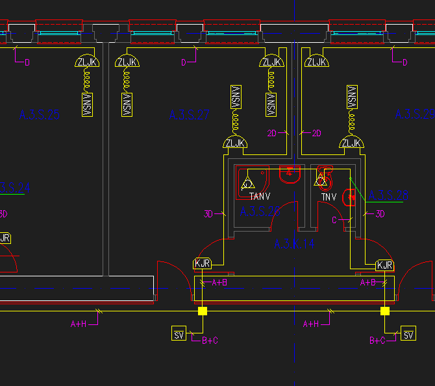Click the rightmost SV box
Viewport: 435px width, 386px height.
pos(408,334)
